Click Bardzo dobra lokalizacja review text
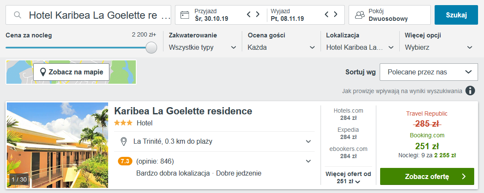The image size is (484, 193). [x=173, y=173]
